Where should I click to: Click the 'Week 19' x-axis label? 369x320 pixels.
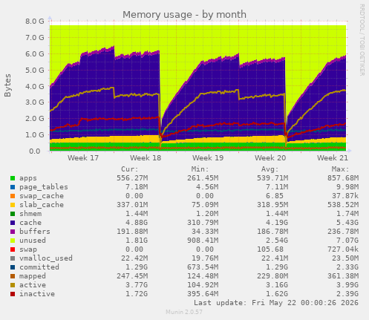[x=208, y=158]
